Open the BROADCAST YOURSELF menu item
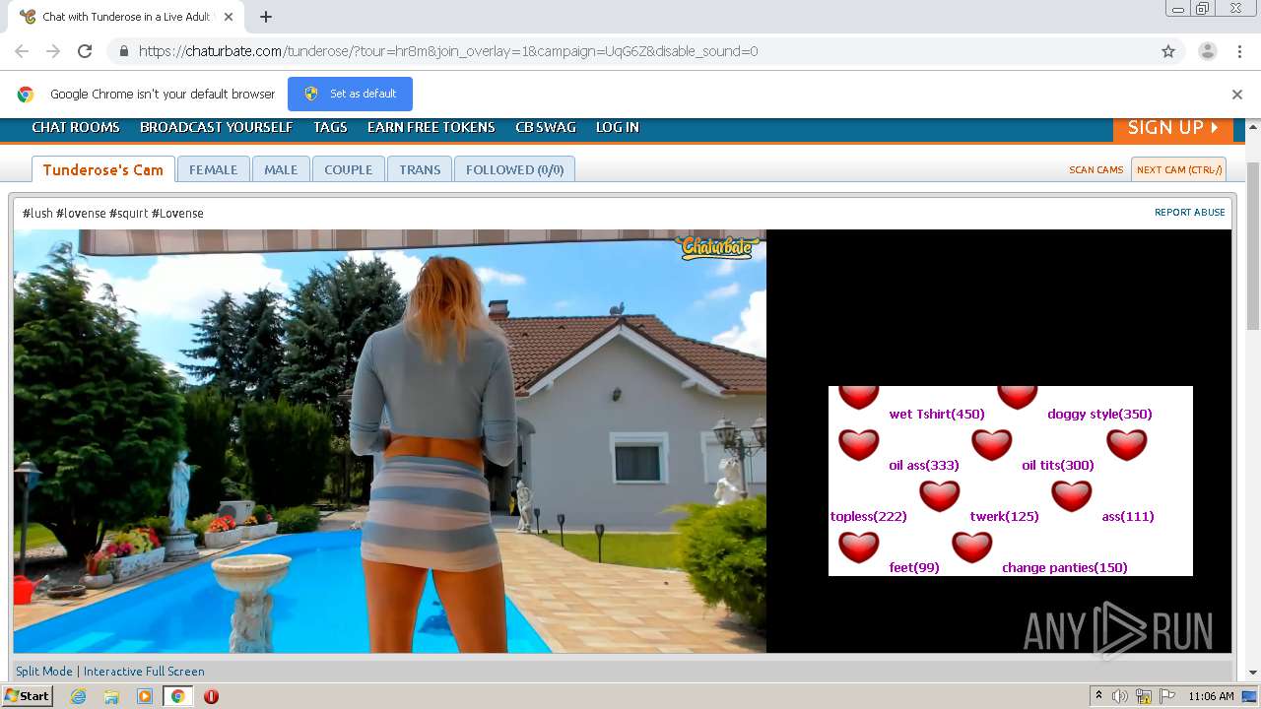The width and height of the screenshot is (1261, 709). [216, 127]
